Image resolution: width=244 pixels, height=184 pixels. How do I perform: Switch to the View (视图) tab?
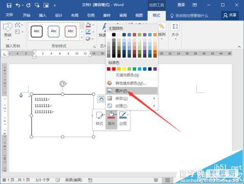coord(139,16)
